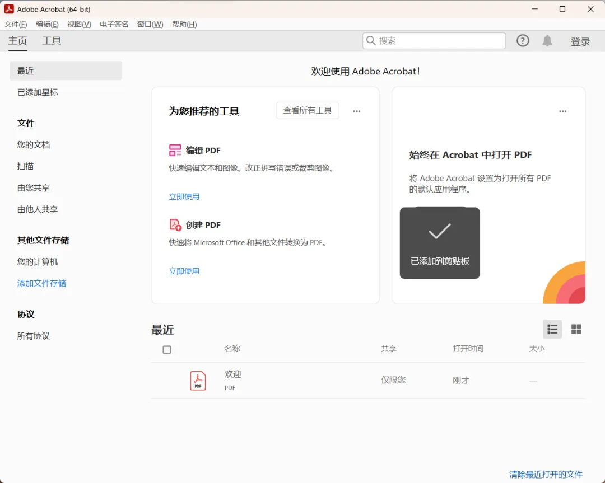The image size is (605, 483).
Task: Switch to the 工具 tab
Action: tap(52, 41)
